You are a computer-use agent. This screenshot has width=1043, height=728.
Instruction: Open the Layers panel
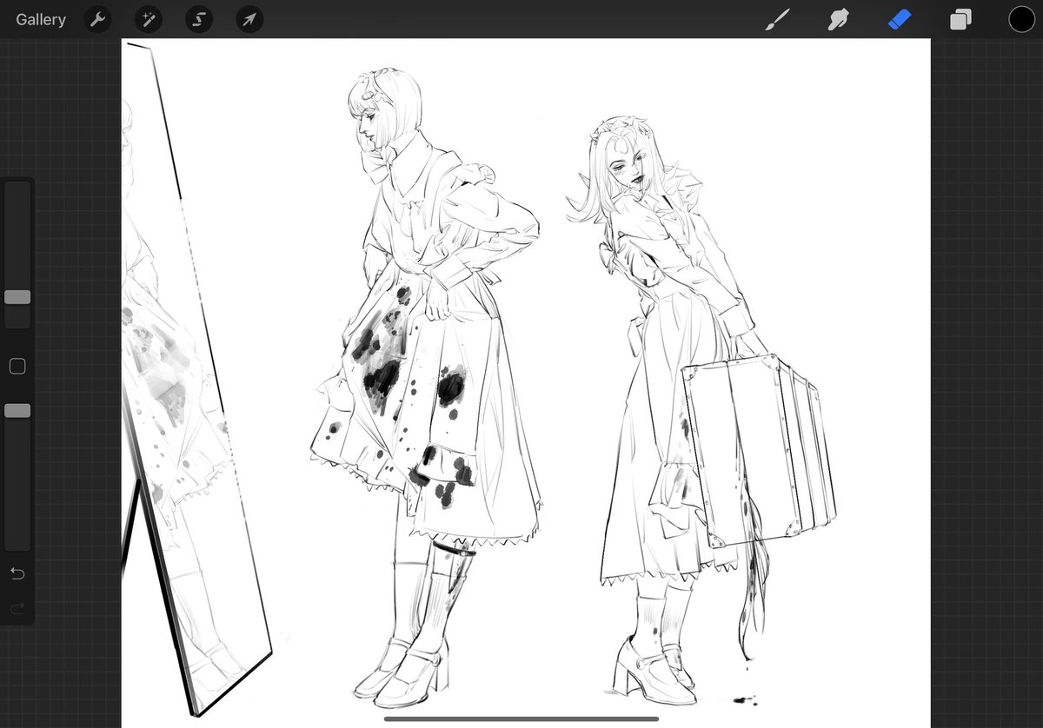point(960,19)
